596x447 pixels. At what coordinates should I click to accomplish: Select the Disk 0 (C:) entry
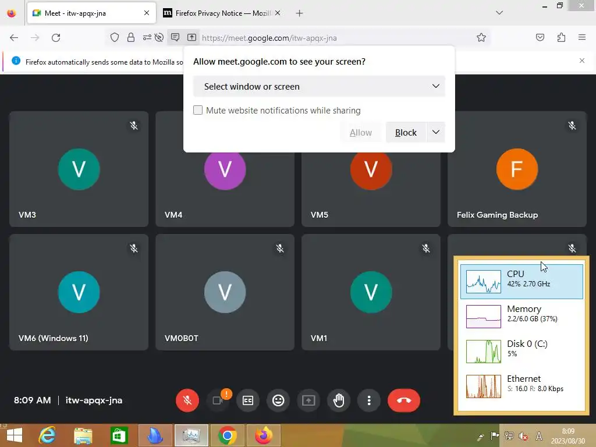point(521,351)
